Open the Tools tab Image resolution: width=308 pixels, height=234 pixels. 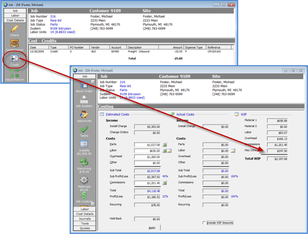84,224
